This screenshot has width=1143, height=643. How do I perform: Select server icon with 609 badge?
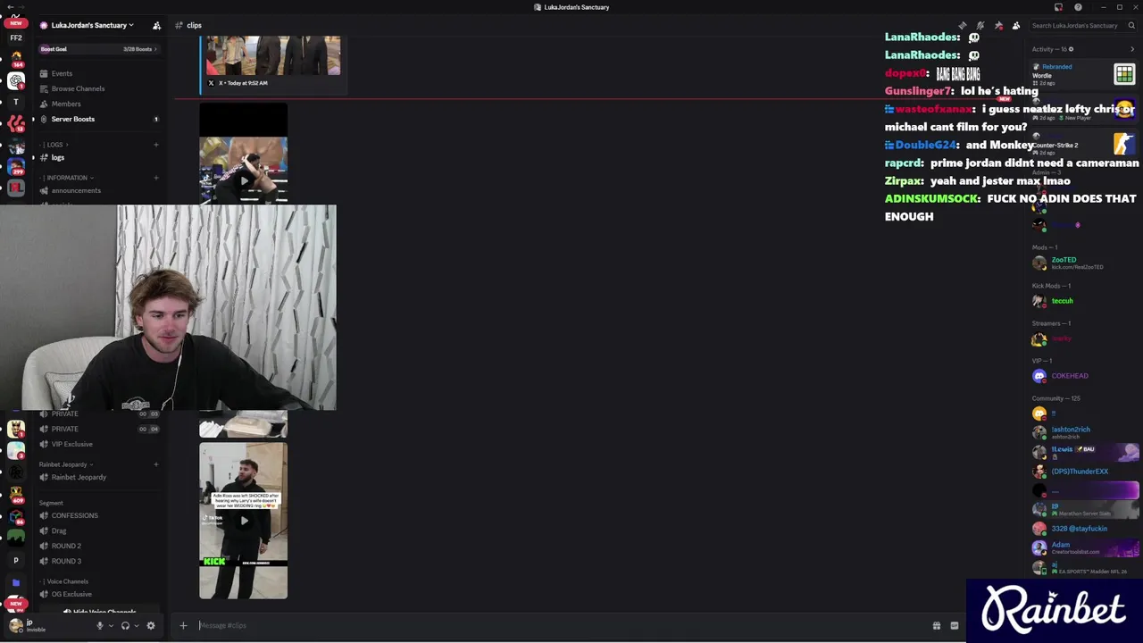pos(16,493)
